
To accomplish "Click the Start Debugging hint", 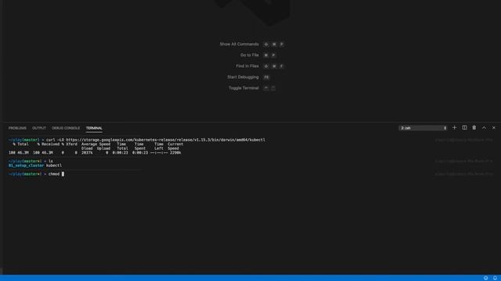I will click(243, 77).
